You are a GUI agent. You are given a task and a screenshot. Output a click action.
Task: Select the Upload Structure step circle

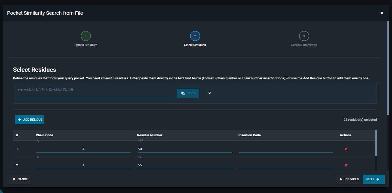(x=86, y=36)
